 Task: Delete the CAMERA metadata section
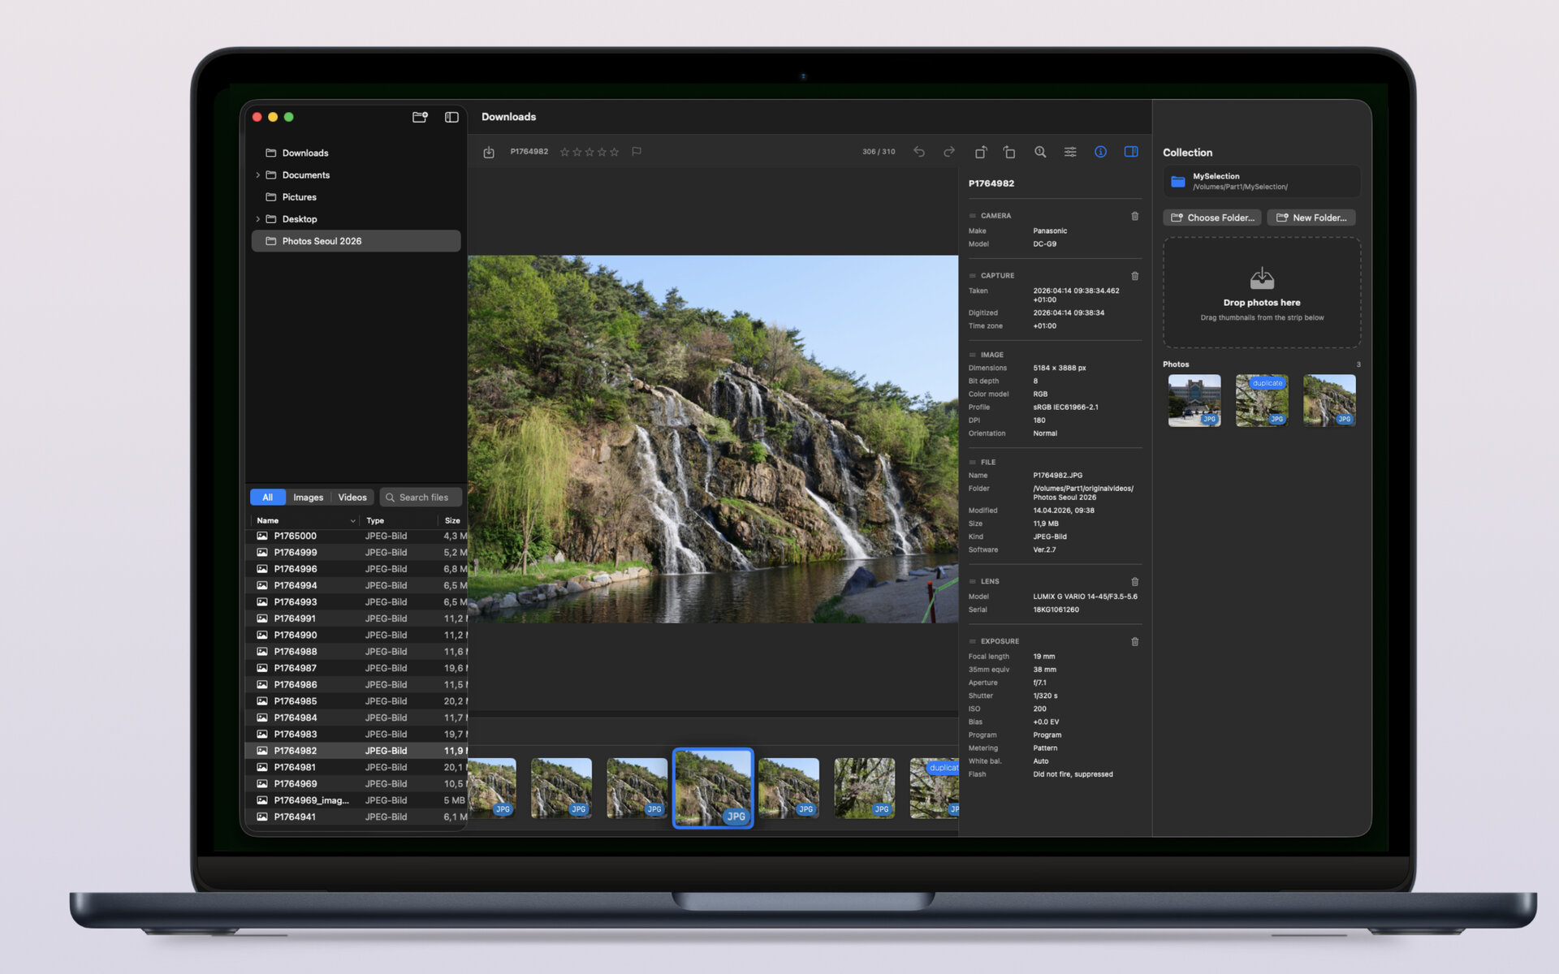coord(1135,216)
